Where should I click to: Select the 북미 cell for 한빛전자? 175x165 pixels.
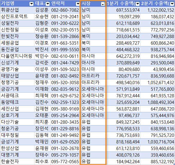tap(93, 36)
